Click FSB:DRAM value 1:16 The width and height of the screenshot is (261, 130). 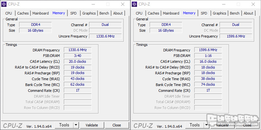208,56
